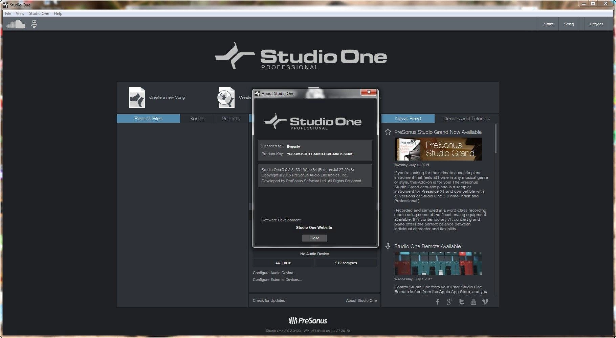Image resolution: width=616 pixels, height=338 pixels.
Task: Open the Studio One menu
Action: pos(39,14)
